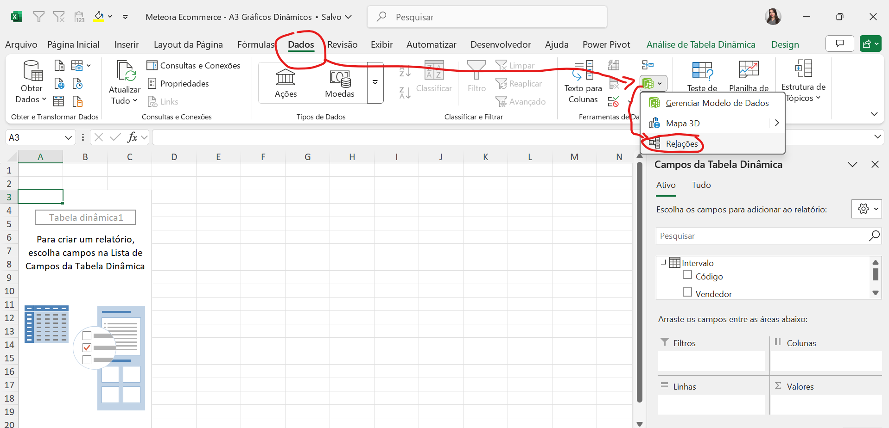Image resolution: width=889 pixels, height=428 pixels.
Task: Open Recent Sources clock icon
Action: pyautogui.click(x=77, y=83)
